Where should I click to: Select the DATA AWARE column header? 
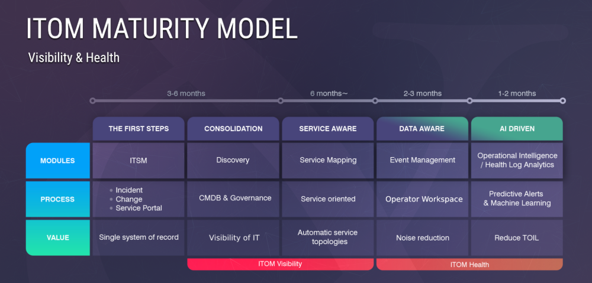click(x=422, y=128)
